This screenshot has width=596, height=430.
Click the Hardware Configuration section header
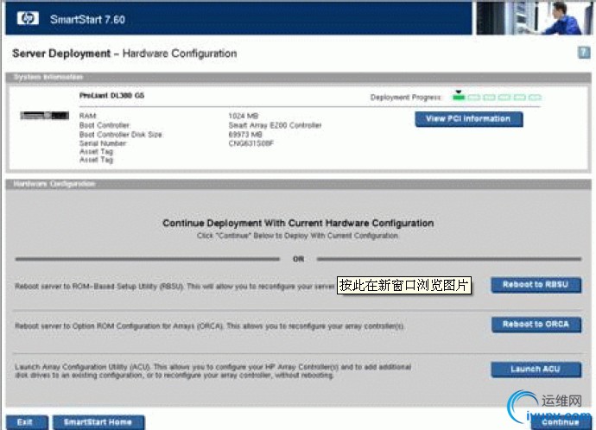pos(298,184)
